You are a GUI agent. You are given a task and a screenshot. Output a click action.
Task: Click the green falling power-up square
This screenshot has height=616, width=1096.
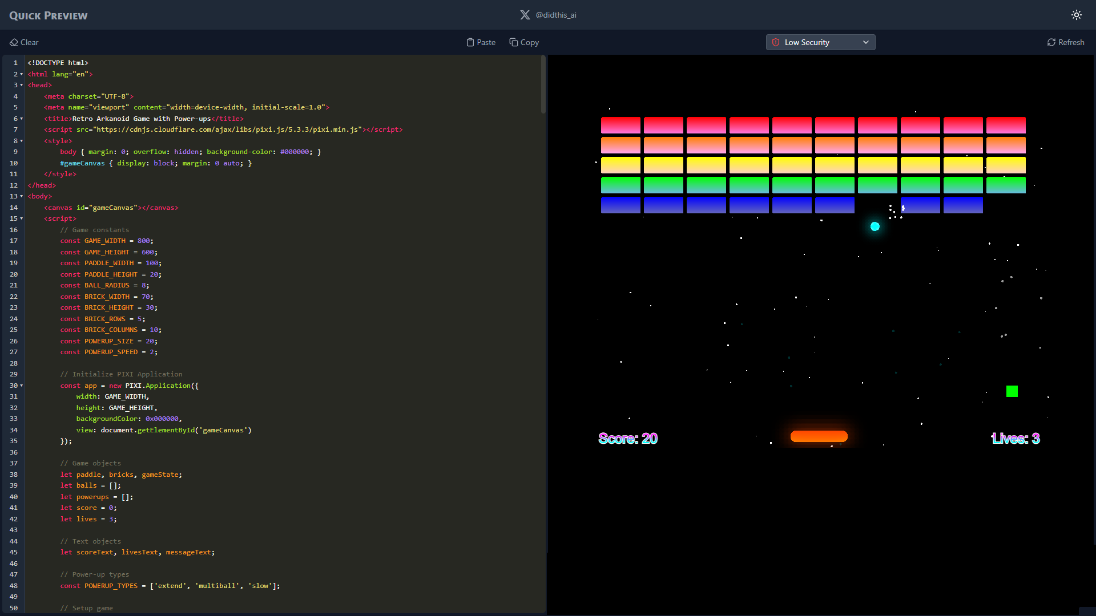[x=1012, y=391]
